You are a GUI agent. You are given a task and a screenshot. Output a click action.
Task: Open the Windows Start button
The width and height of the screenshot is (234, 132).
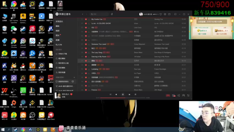[x=3, y=129]
